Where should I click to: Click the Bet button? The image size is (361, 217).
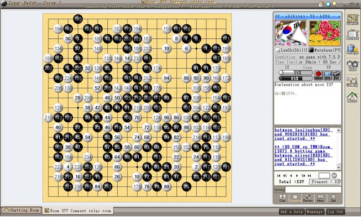(336, 76)
